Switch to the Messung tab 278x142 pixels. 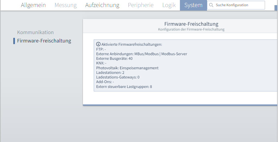coord(66,5)
